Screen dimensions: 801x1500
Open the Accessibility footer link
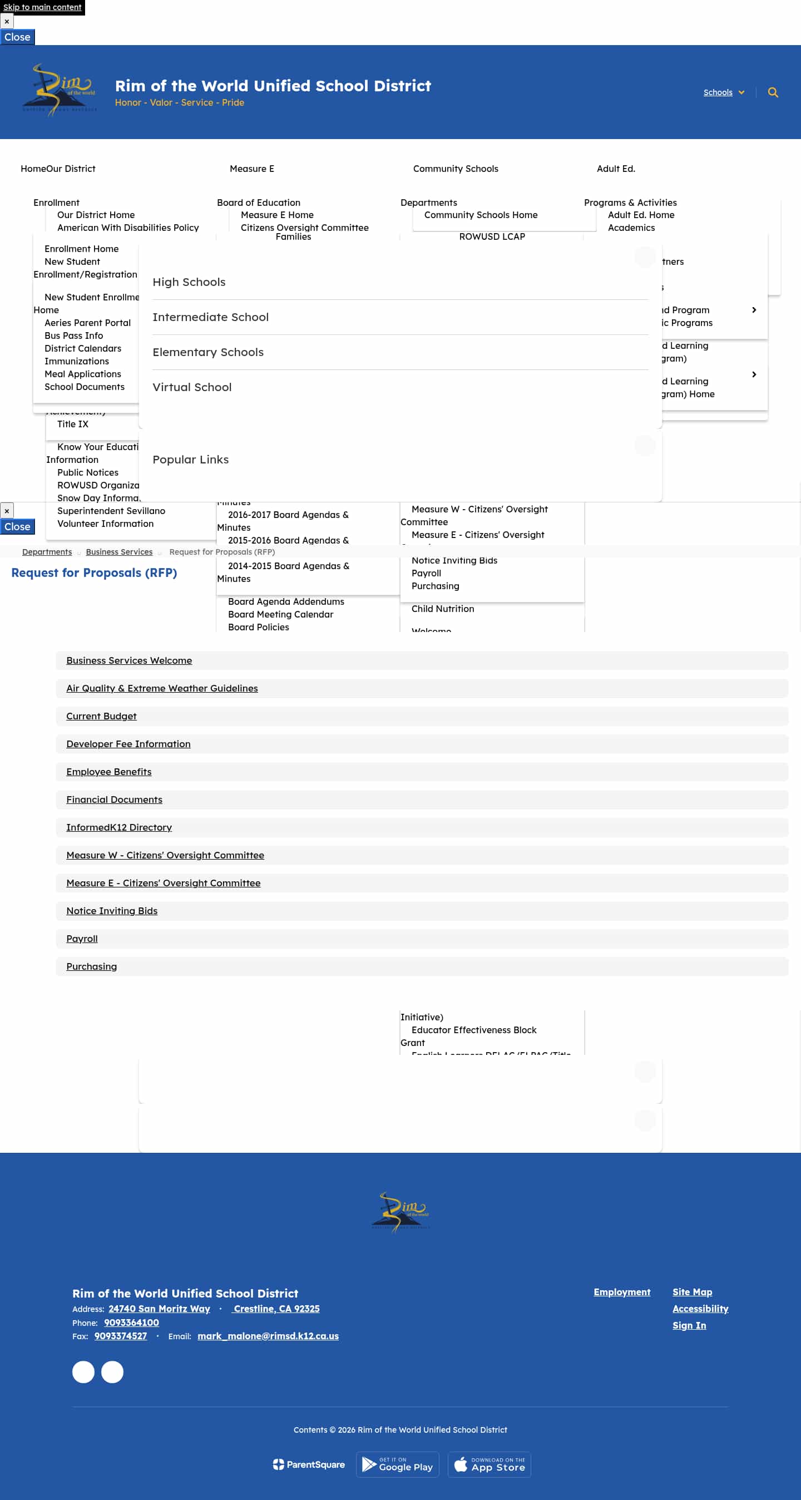[x=700, y=1309]
